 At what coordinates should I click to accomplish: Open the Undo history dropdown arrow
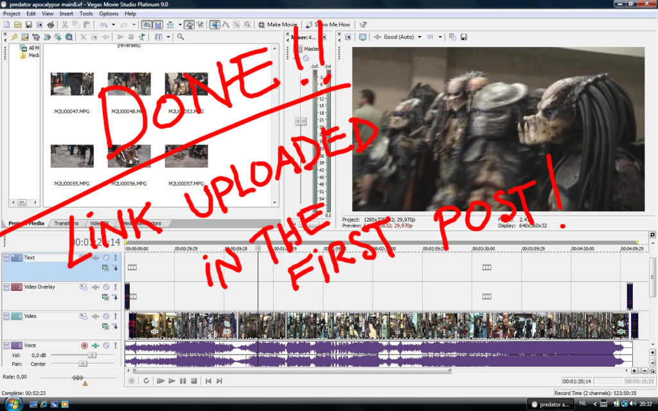(x=113, y=25)
